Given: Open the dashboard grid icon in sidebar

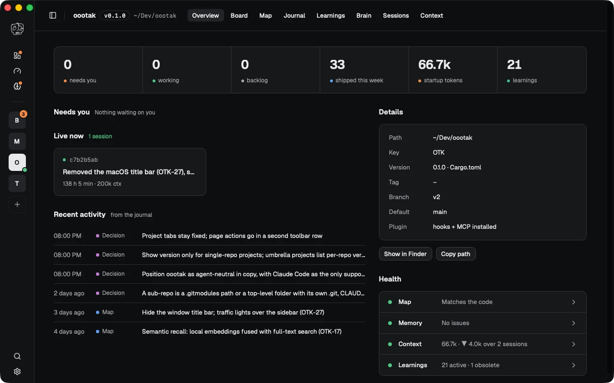Looking at the screenshot, I should pyautogui.click(x=17, y=56).
